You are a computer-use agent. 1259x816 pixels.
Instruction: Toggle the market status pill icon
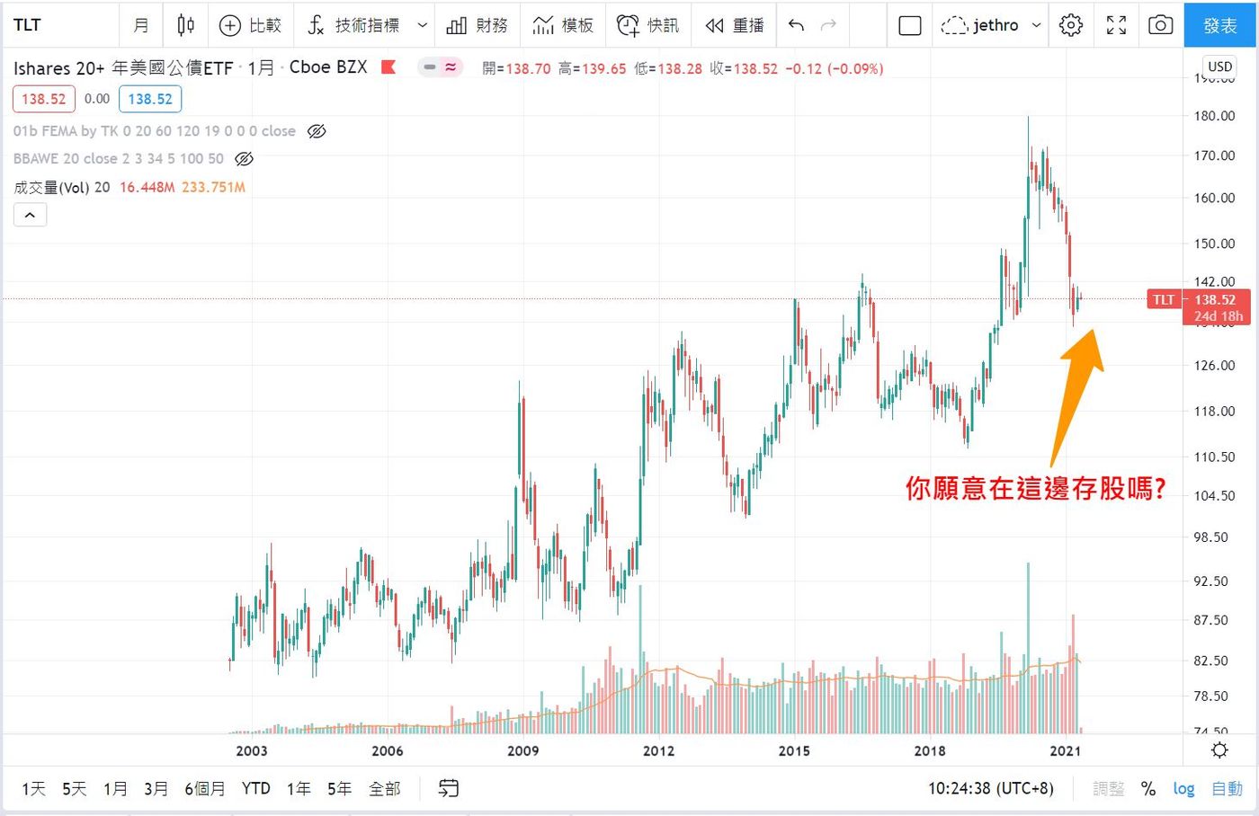click(440, 67)
